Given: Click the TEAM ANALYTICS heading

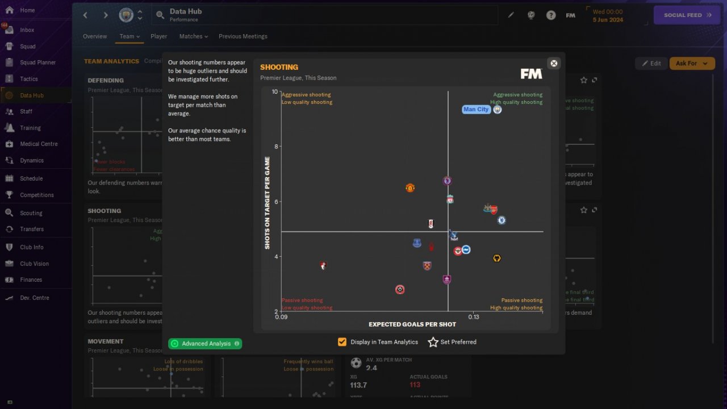Looking at the screenshot, I should pos(111,61).
